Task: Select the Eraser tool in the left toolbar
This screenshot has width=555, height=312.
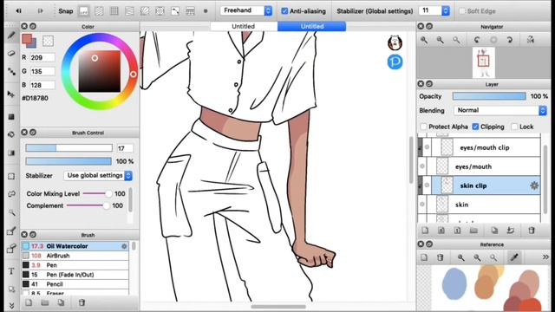Action: 11,54
